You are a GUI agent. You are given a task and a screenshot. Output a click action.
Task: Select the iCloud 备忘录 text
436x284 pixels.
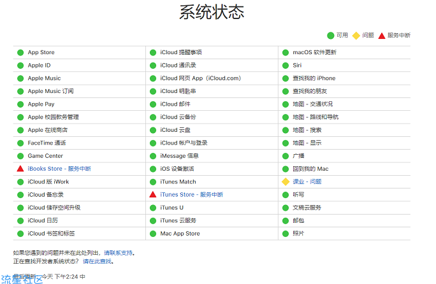46,194
